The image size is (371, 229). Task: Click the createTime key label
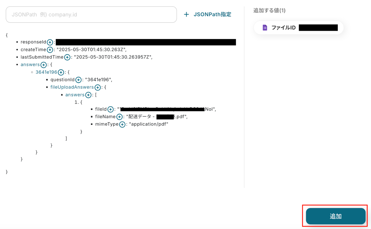[x=33, y=50]
